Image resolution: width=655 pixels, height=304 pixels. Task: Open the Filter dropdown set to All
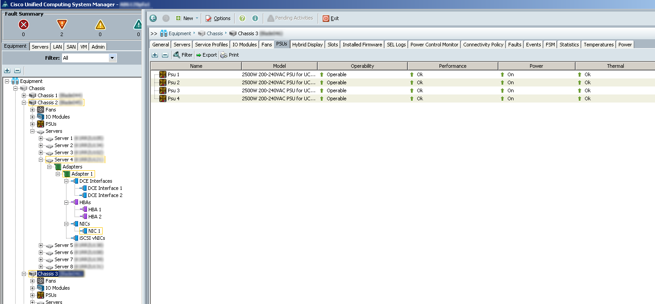[112, 58]
